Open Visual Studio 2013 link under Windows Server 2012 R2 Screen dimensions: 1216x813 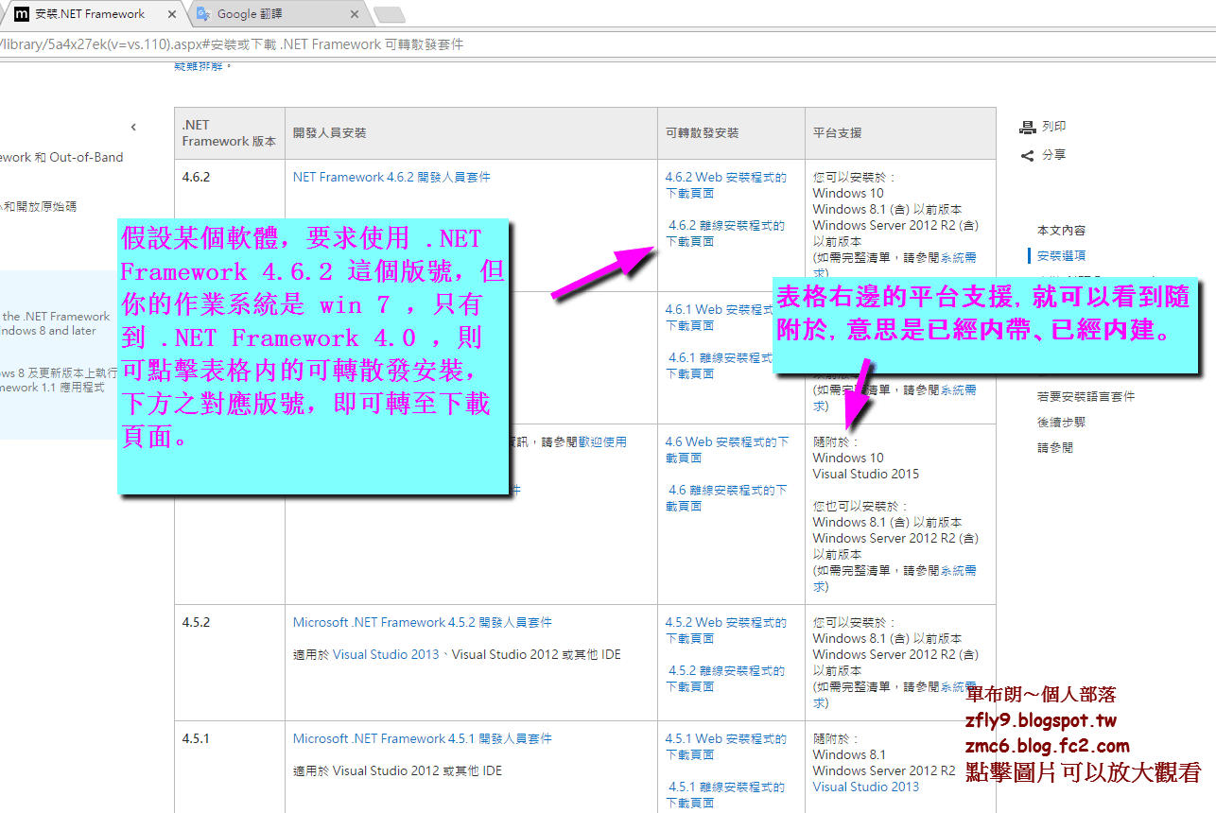866,787
